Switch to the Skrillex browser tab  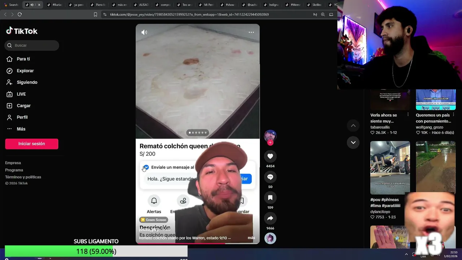pos(314,5)
